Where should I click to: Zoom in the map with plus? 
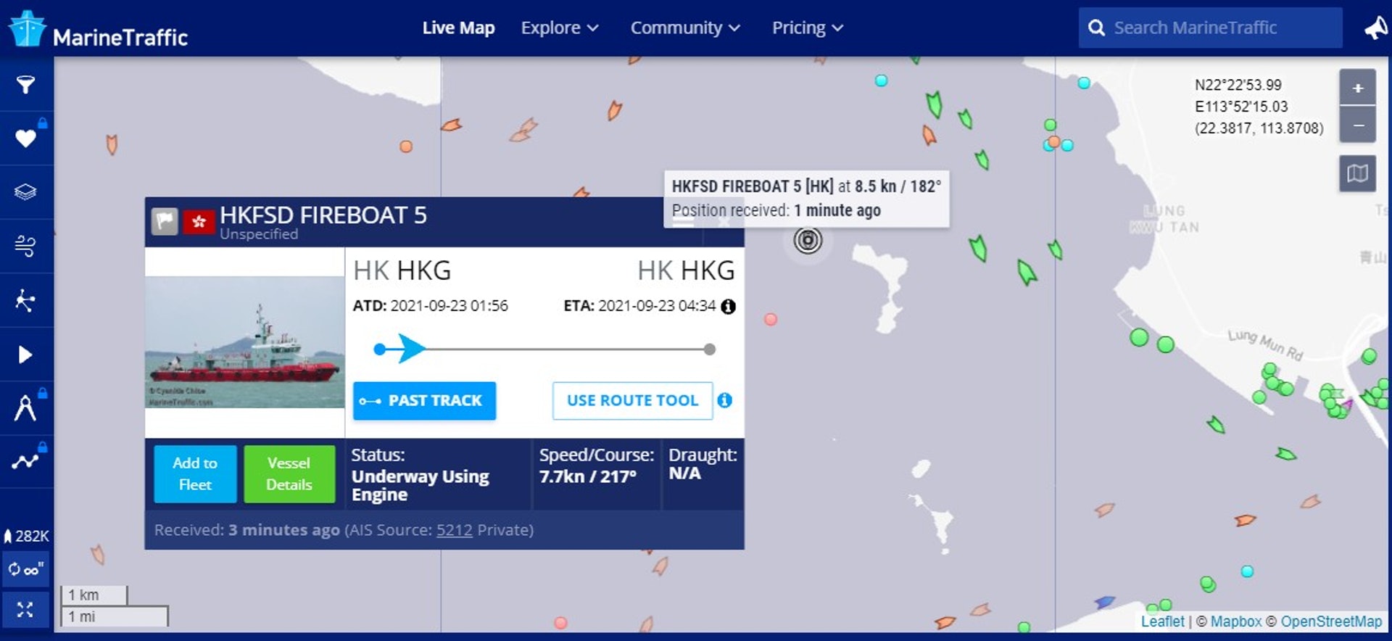[x=1357, y=88]
